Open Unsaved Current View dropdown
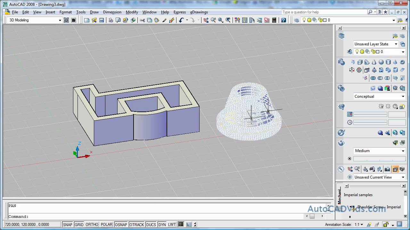The height and width of the screenshot is (230, 410). click(380, 177)
